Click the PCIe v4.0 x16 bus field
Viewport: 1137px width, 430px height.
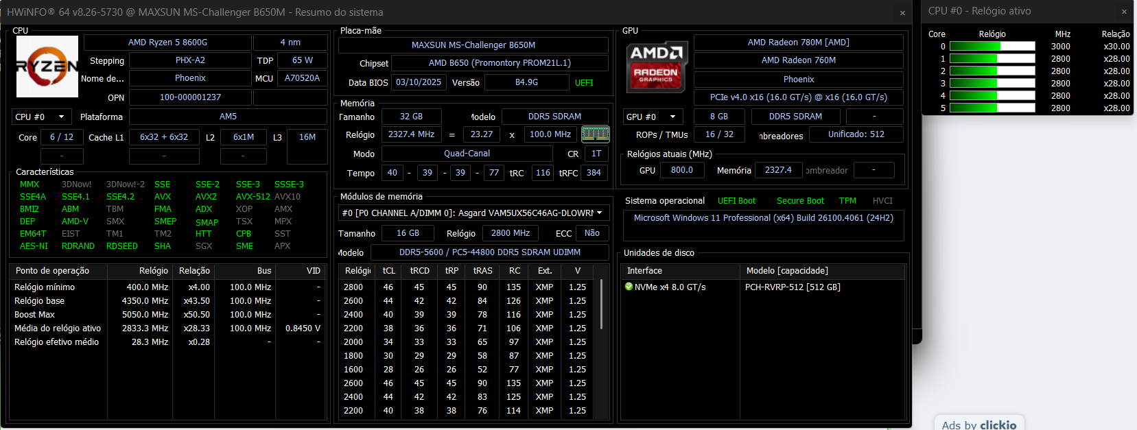pos(798,97)
